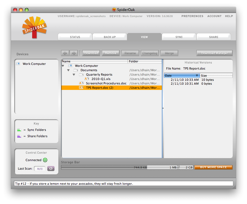The image size is (247, 204).
Task: Collapse the Quarterly Reports folder node
Action: (x=74, y=75)
